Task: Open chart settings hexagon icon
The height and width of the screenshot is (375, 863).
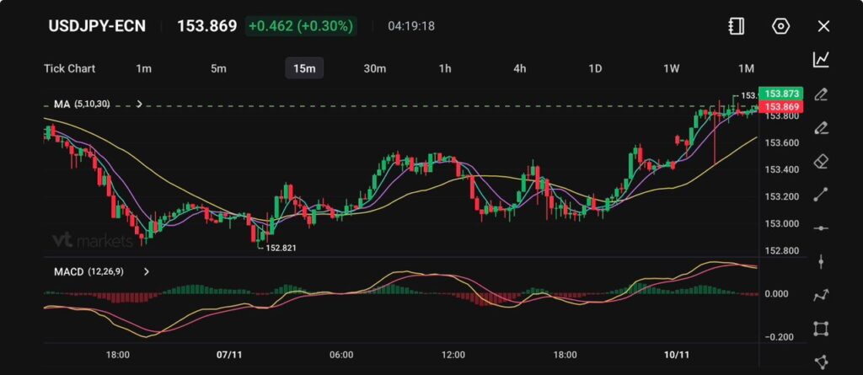Action: tap(780, 26)
